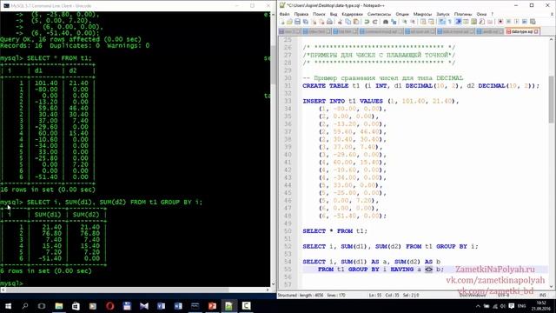
Task: Close the data-type.sql tab with its X
Action: pos(536,31)
